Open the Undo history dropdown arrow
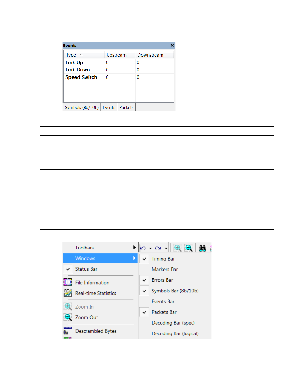Viewport: 301px width, 390px height. pos(150,248)
